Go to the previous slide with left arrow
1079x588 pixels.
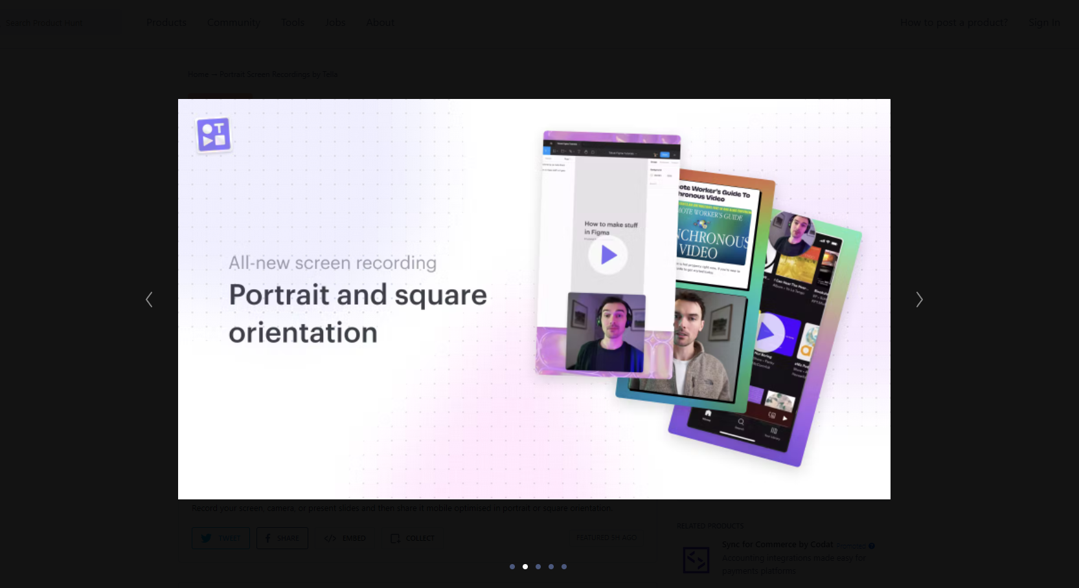(x=149, y=299)
